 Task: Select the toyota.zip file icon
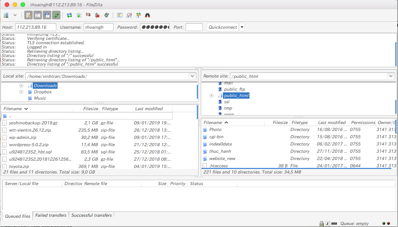tap(5, 166)
